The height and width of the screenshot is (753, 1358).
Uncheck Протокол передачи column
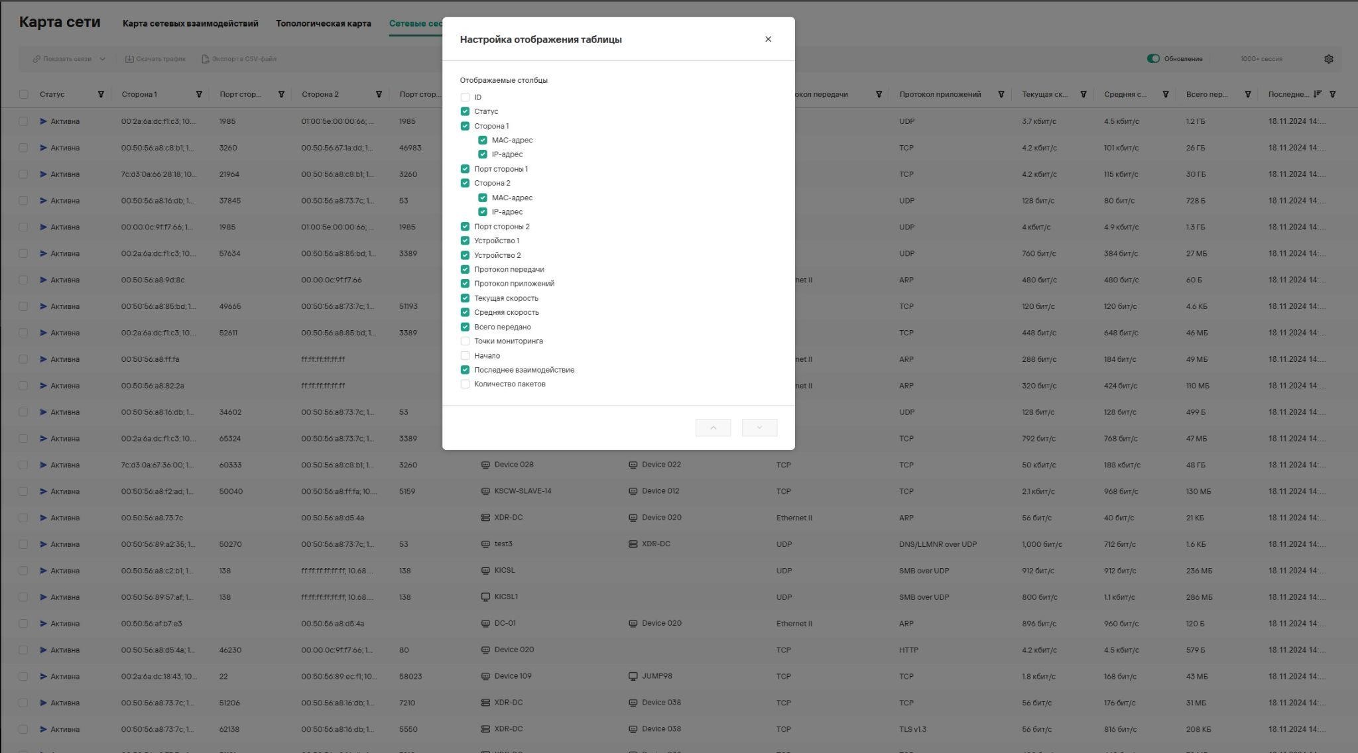(465, 269)
